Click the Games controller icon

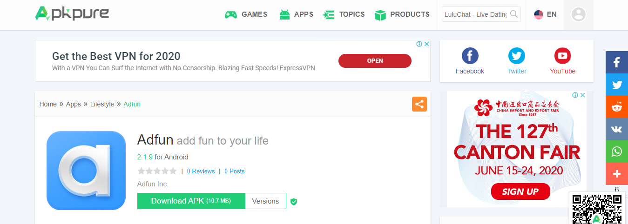[231, 15]
